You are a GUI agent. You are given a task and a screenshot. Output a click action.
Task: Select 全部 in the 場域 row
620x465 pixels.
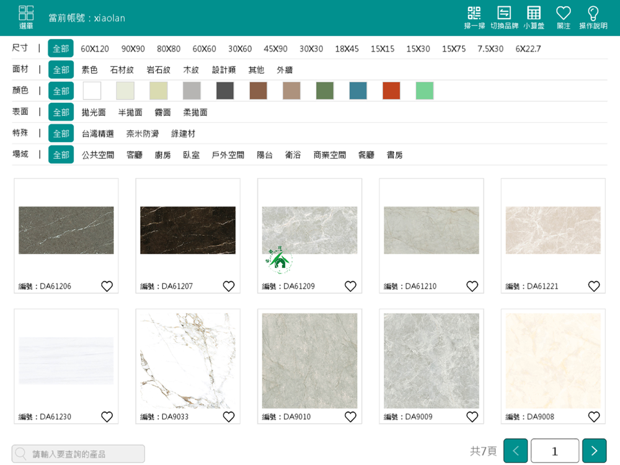pos(61,155)
